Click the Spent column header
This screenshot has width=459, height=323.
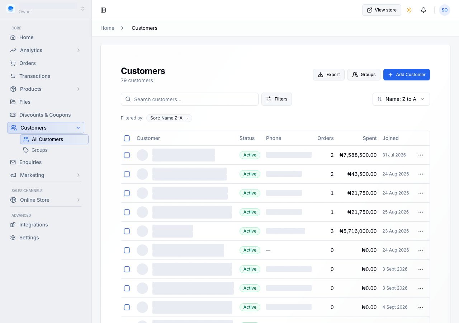tap(370, 138)
